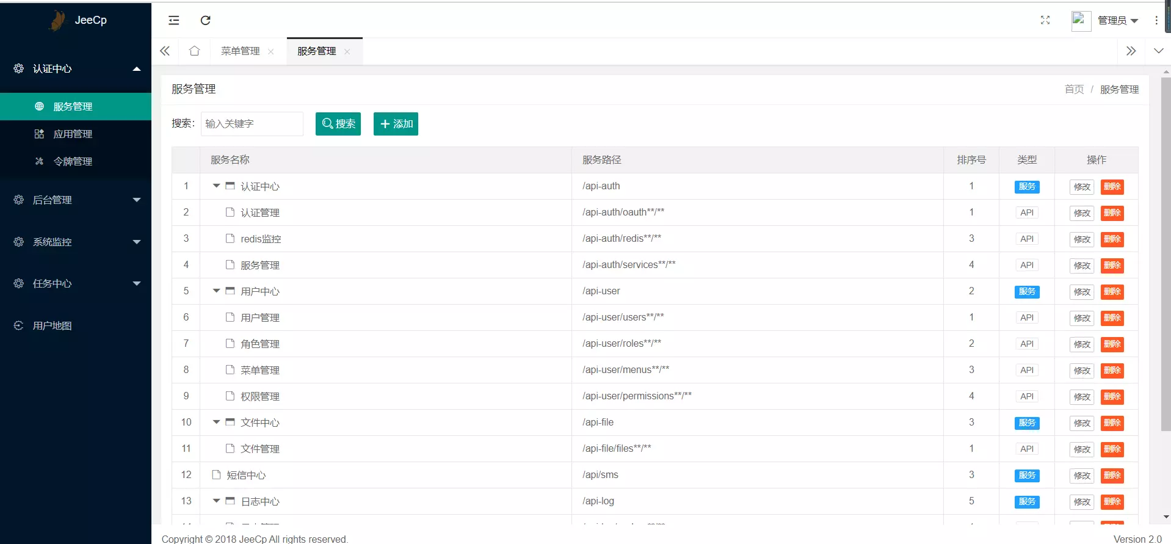Image resolution: width=1171 pixels, height=544 pixels.
Task: Open the home tab icon
Action: (194, 51)
